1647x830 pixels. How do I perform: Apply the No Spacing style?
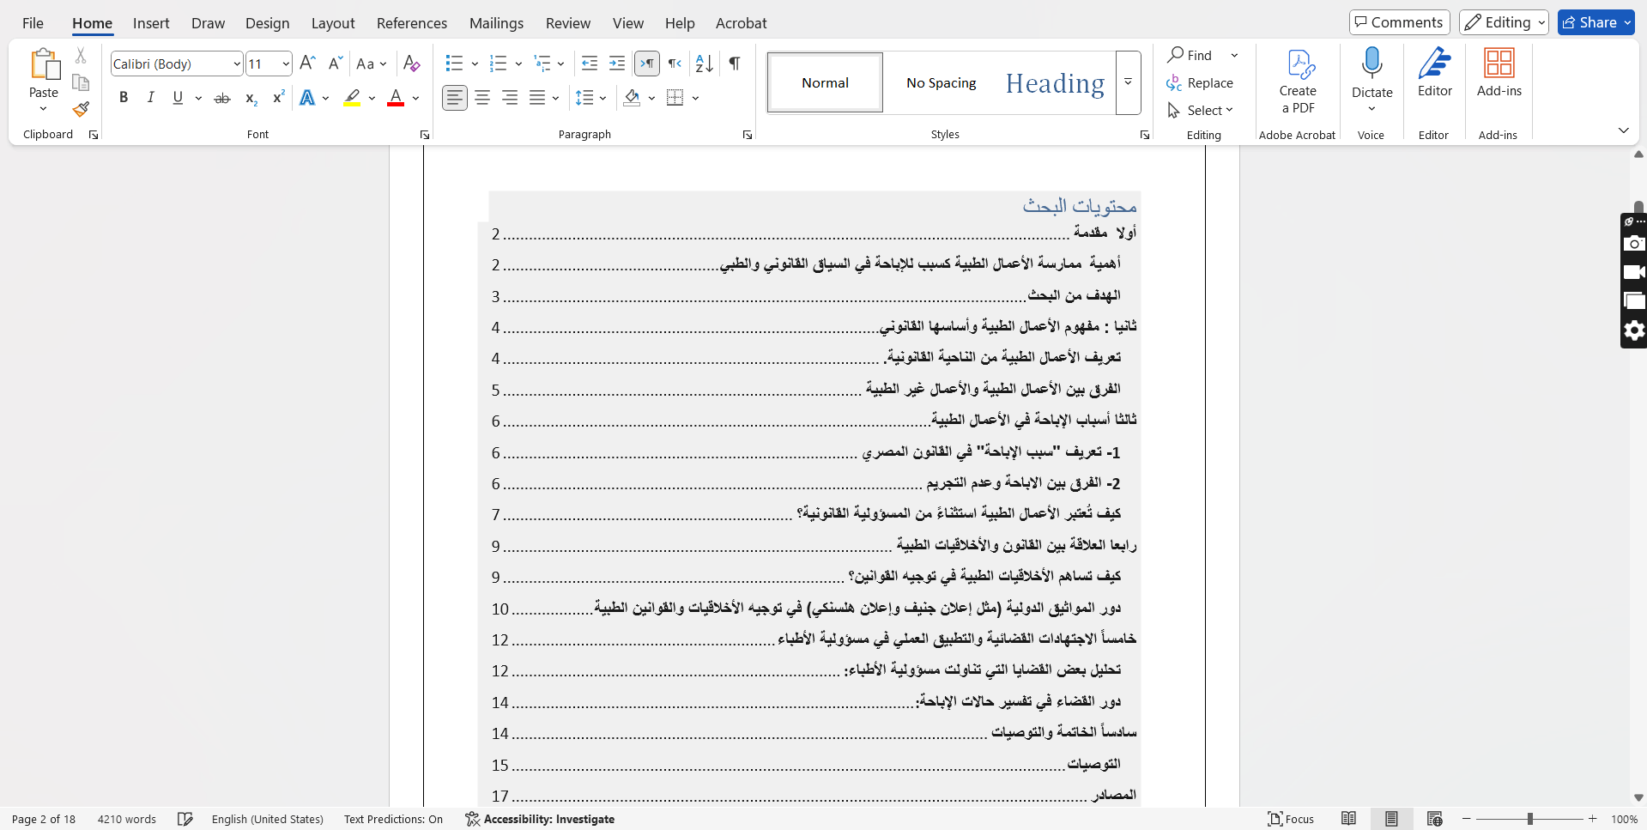click(941, 82)
